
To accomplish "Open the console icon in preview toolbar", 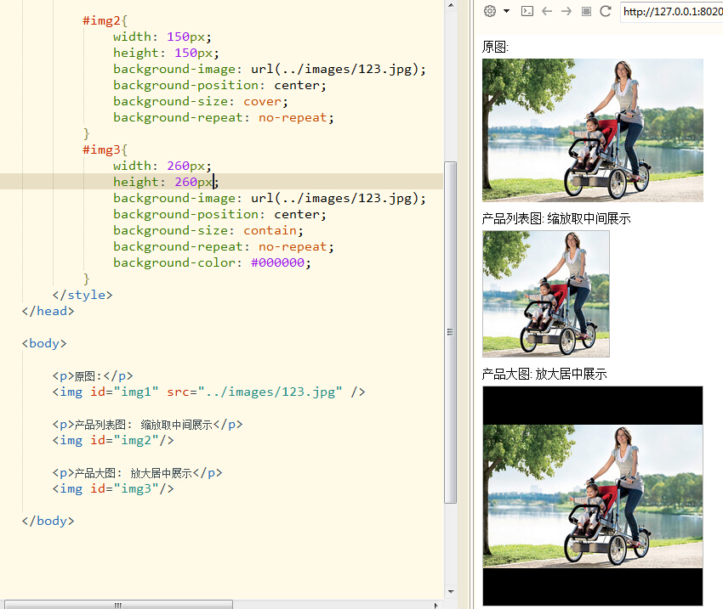I will pyautogui.click(x=527, y=11).
